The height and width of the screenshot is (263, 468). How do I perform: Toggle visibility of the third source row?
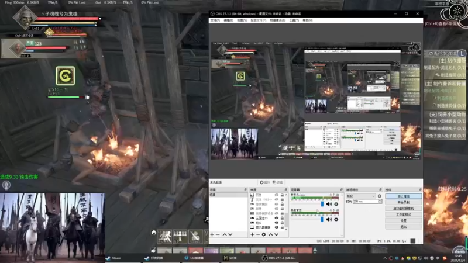[277, 204]
